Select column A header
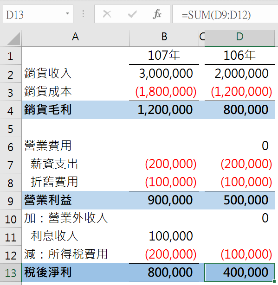Image resolution: width=278 pixels, height=285 pixels. point(75,38)
